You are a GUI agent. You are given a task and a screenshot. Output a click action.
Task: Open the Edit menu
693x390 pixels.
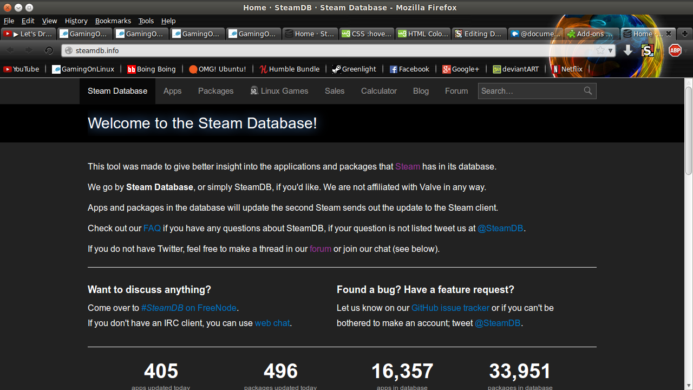28,21
